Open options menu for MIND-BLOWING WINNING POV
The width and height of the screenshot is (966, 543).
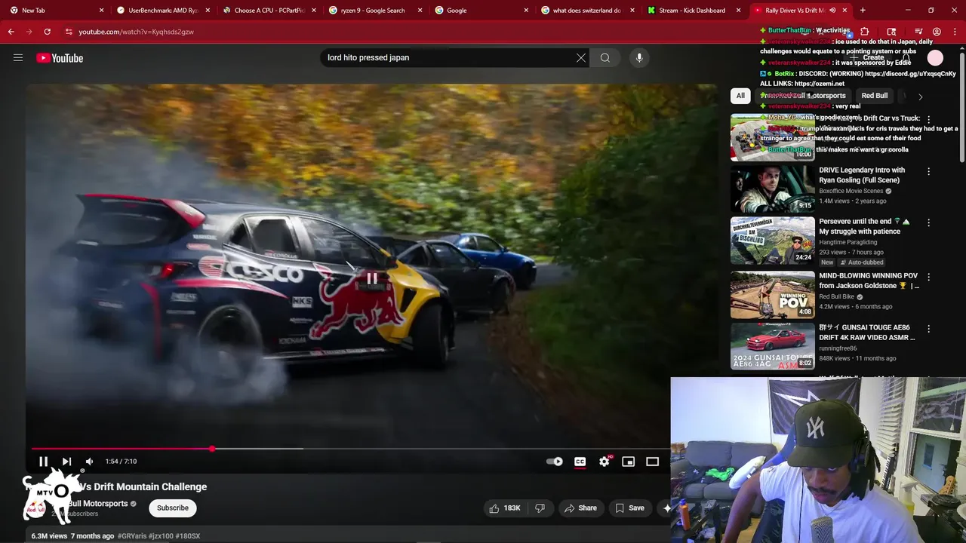tap(928, 277)
